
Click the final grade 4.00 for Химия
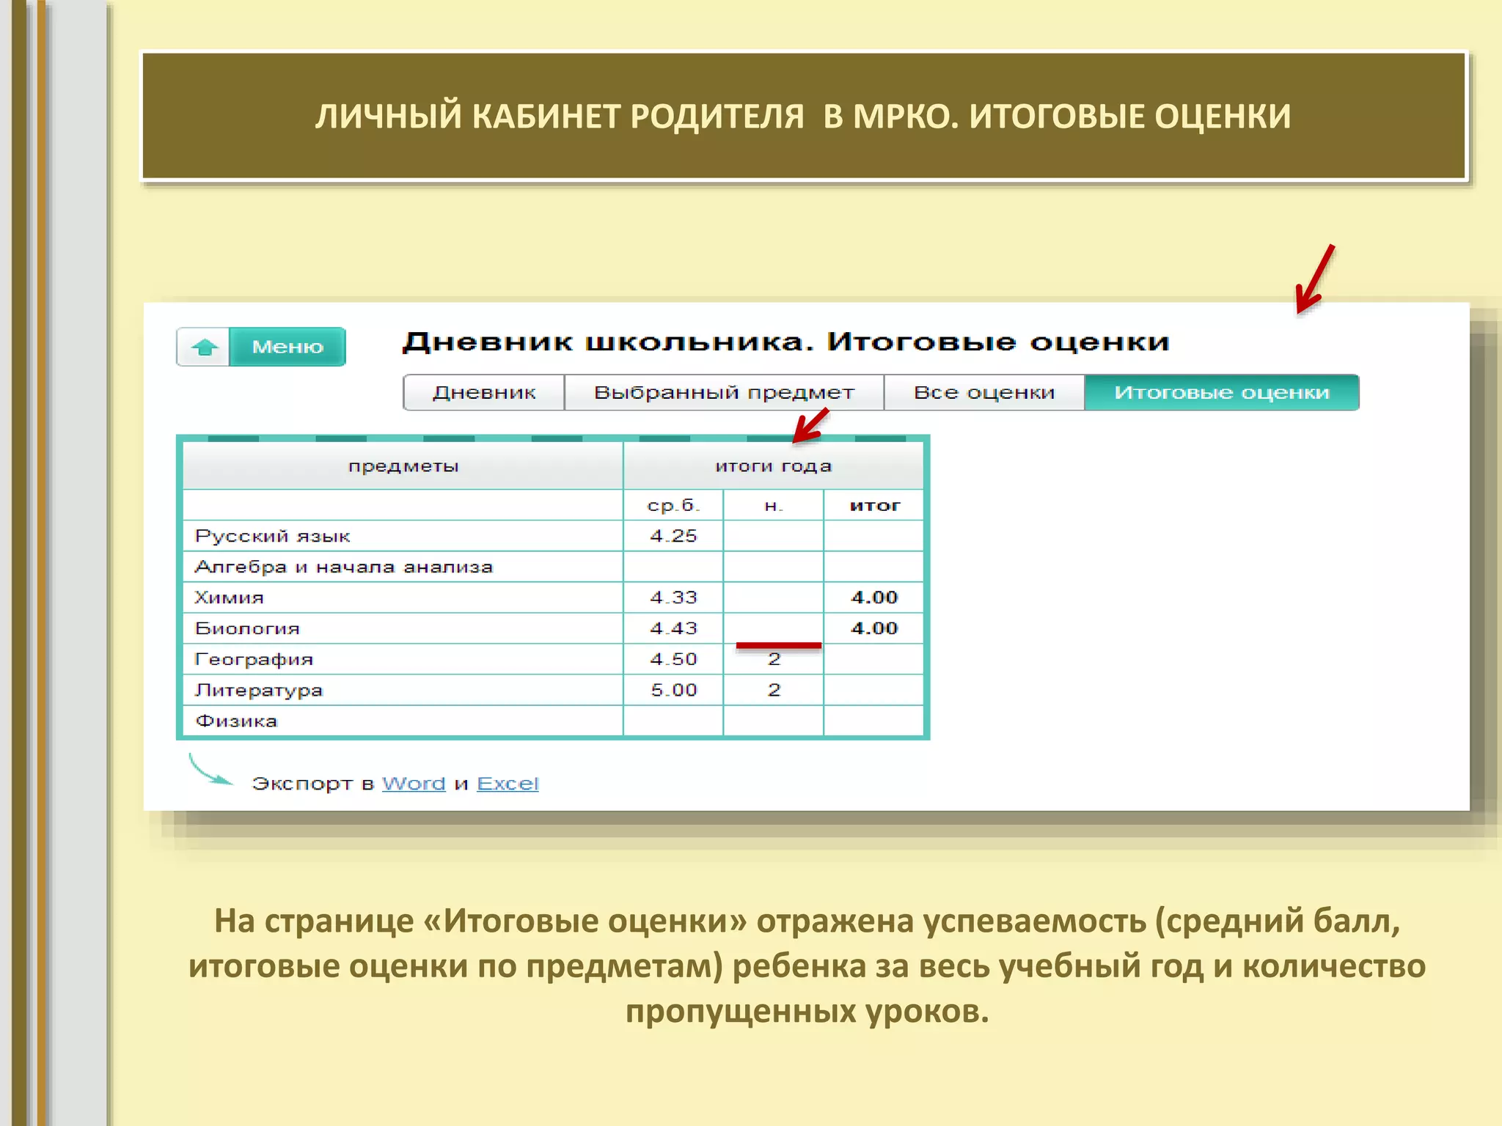point(874,597)
